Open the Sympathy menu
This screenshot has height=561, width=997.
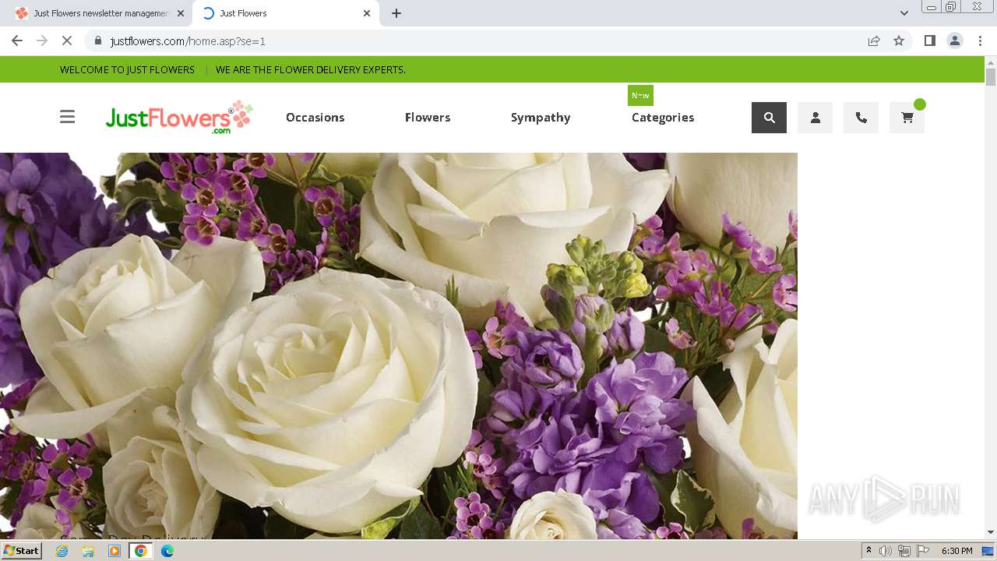pos(541,118)
